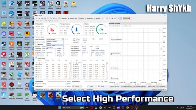Close the Essential CPU Data panel
The width and height of the screenshot is (196, 110).
point(166,23)
